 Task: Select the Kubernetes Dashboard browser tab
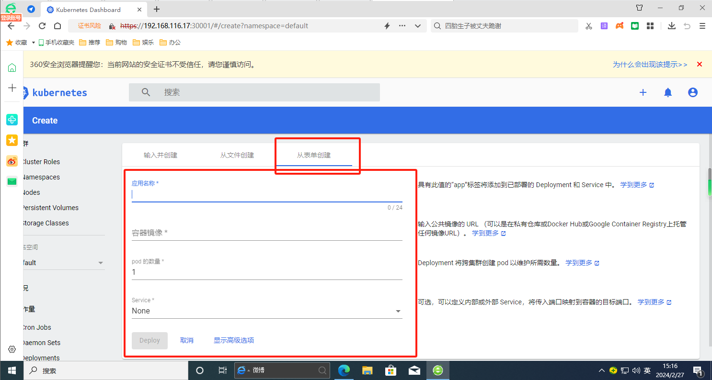(94, 9)
